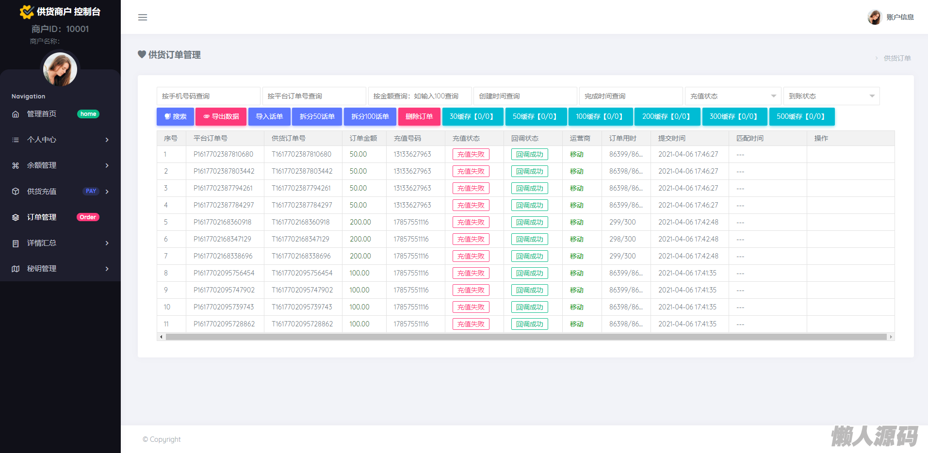Viewport: 928px width, 453px height.
Task: Click the list icon beside 个人中心
Action: (x=16, y=140)
